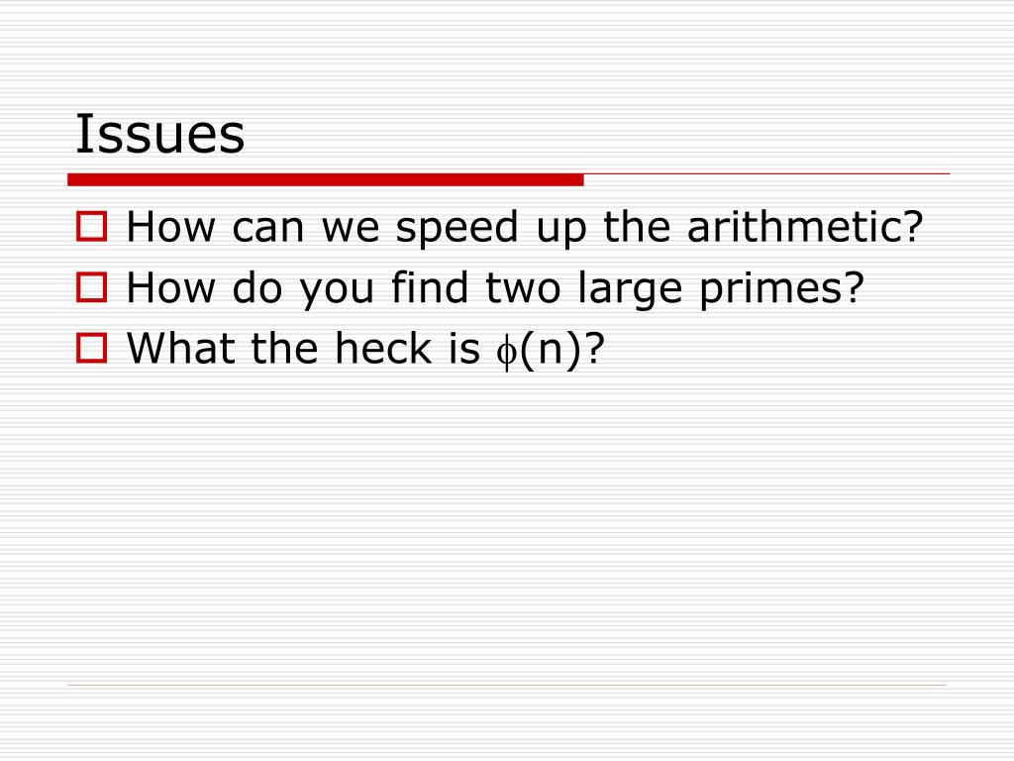Click the slide title "Issues"
1014x761 pixels.
tap(159, 134)
